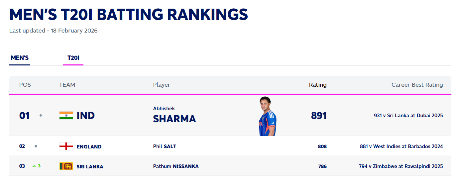Click the India flag icon

(66, 116)
